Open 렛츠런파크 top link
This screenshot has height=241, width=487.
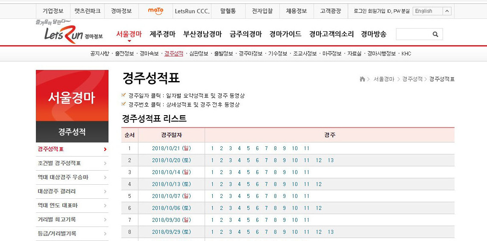click(x=88, y=11)
